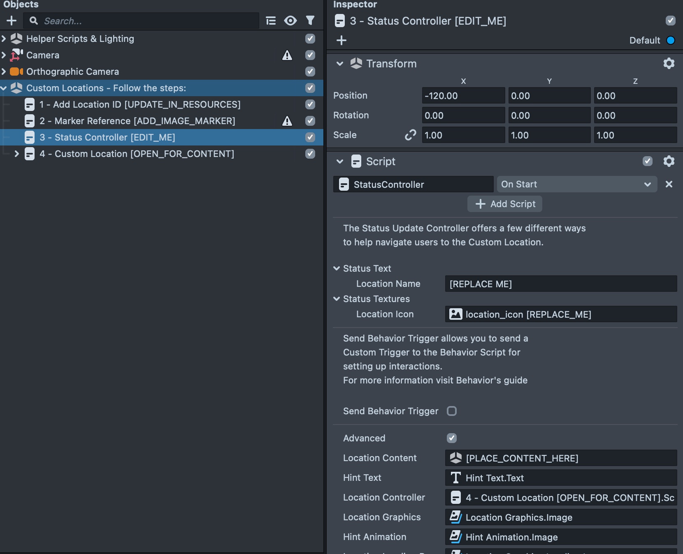Enable Send Behavior Trigger checkbox
683x554 pixels.
[452, 411]
